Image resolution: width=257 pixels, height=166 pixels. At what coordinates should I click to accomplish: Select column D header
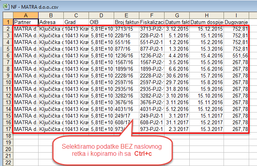pos(102,16)
